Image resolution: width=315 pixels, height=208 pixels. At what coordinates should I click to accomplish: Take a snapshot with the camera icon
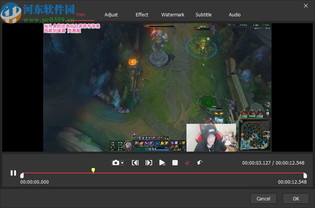click(116, 163)
